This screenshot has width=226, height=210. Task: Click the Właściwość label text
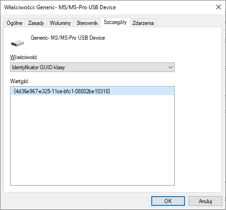tap(24, 57)
